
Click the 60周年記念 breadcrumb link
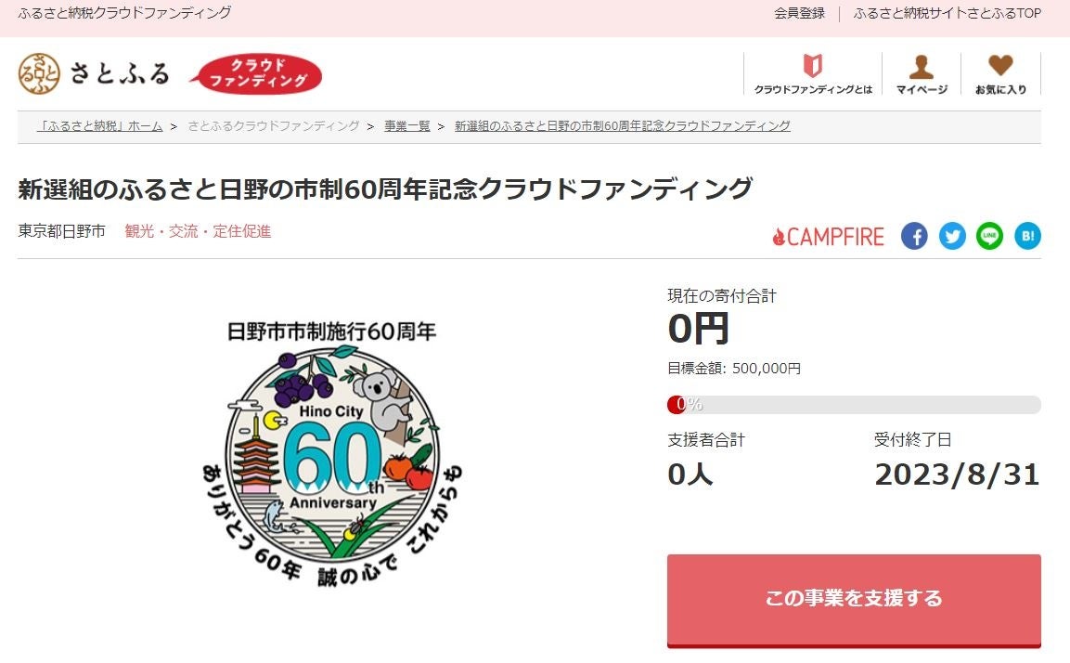[622, 126]
